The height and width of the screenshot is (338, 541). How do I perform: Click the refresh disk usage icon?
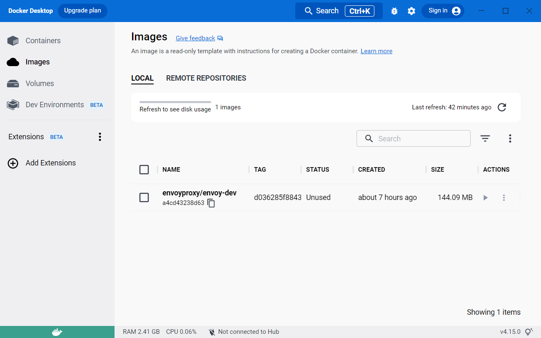coord(502,107)
